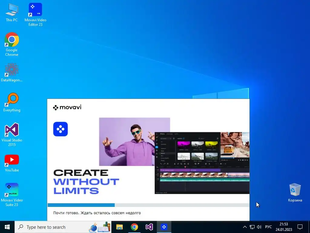
Task: Click the CREATE WITHOUT LIMITS headline
Action: [86, 182]
